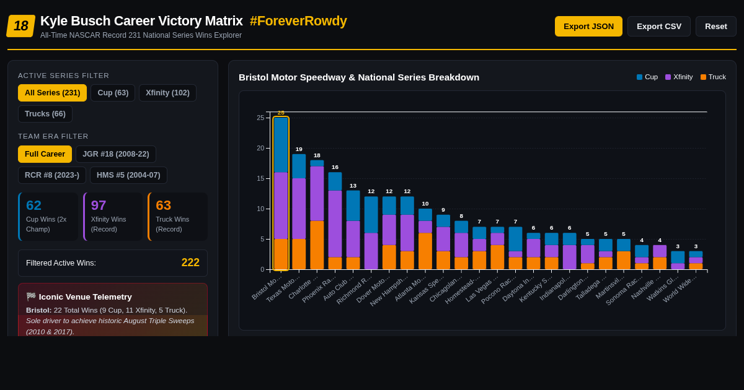This screenshot has height=390, width=744.
Task: Click the checkered flag icon in Iconic Venue Telemetry
Action: tap(31, 297)
